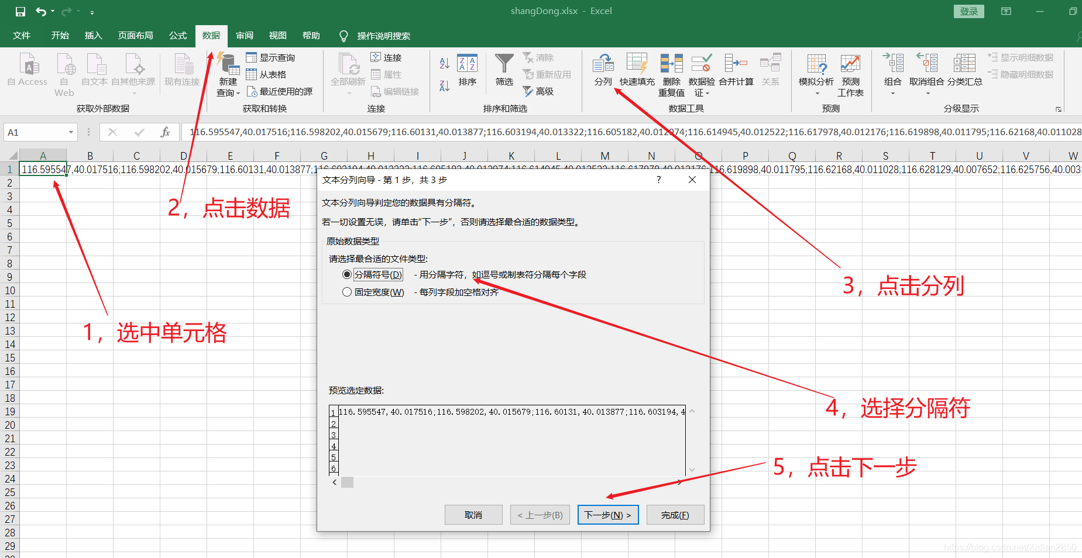
Task: Open the 排序 sort dialog icon
Action: 467,63
